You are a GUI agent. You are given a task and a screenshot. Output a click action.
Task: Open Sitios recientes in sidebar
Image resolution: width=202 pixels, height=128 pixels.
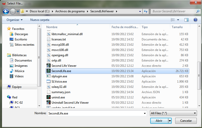pos(25,45)
